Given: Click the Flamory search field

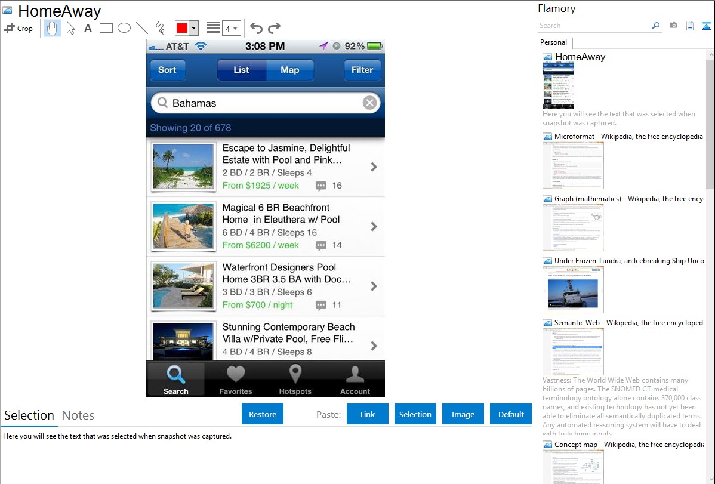Looking at the screenshot, I should [594, 26].
